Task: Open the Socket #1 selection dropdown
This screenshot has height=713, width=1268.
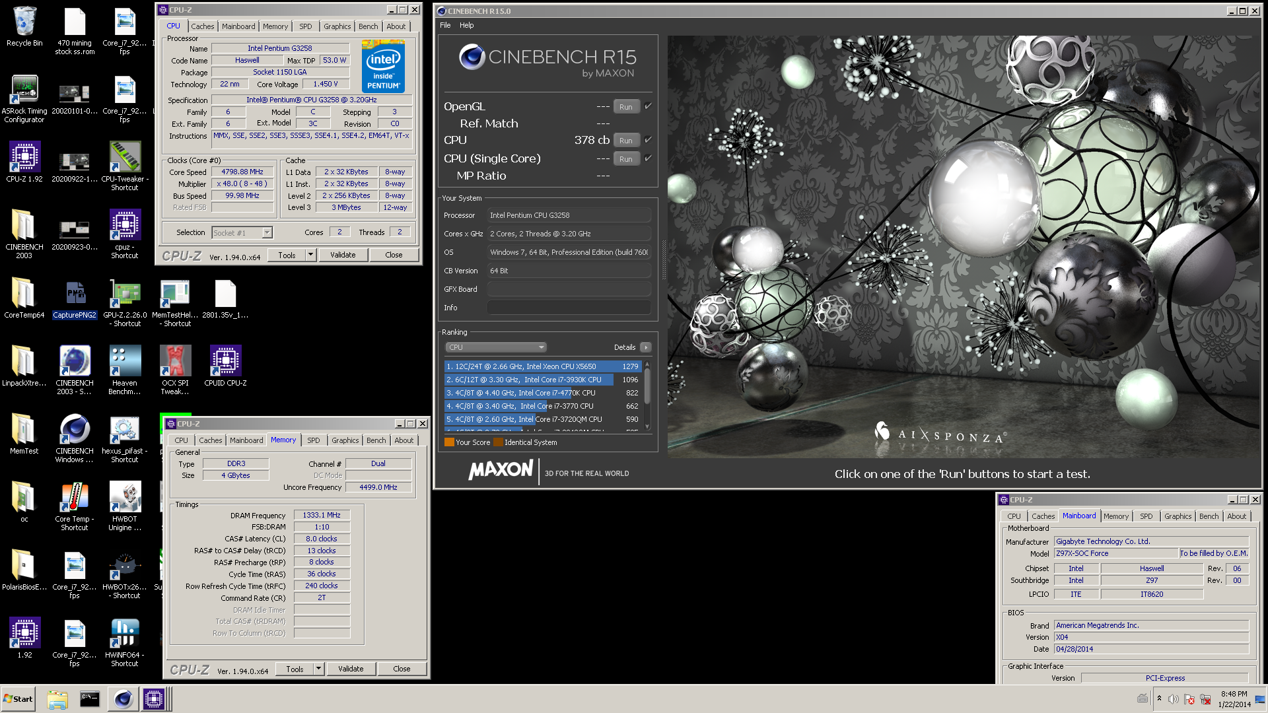Action: [267, 232]
